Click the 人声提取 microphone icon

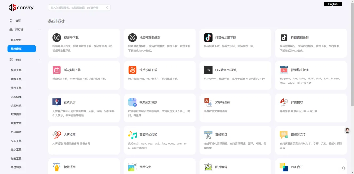pos(57,134)
